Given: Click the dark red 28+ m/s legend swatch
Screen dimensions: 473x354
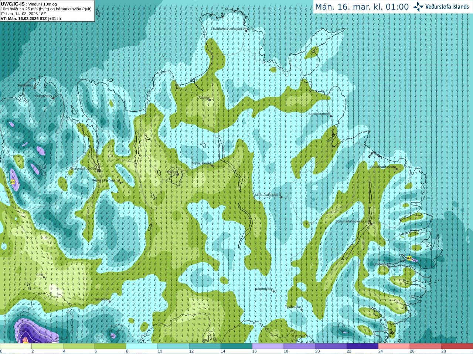Looking at the screenshot, I should [x=457, y=346].
